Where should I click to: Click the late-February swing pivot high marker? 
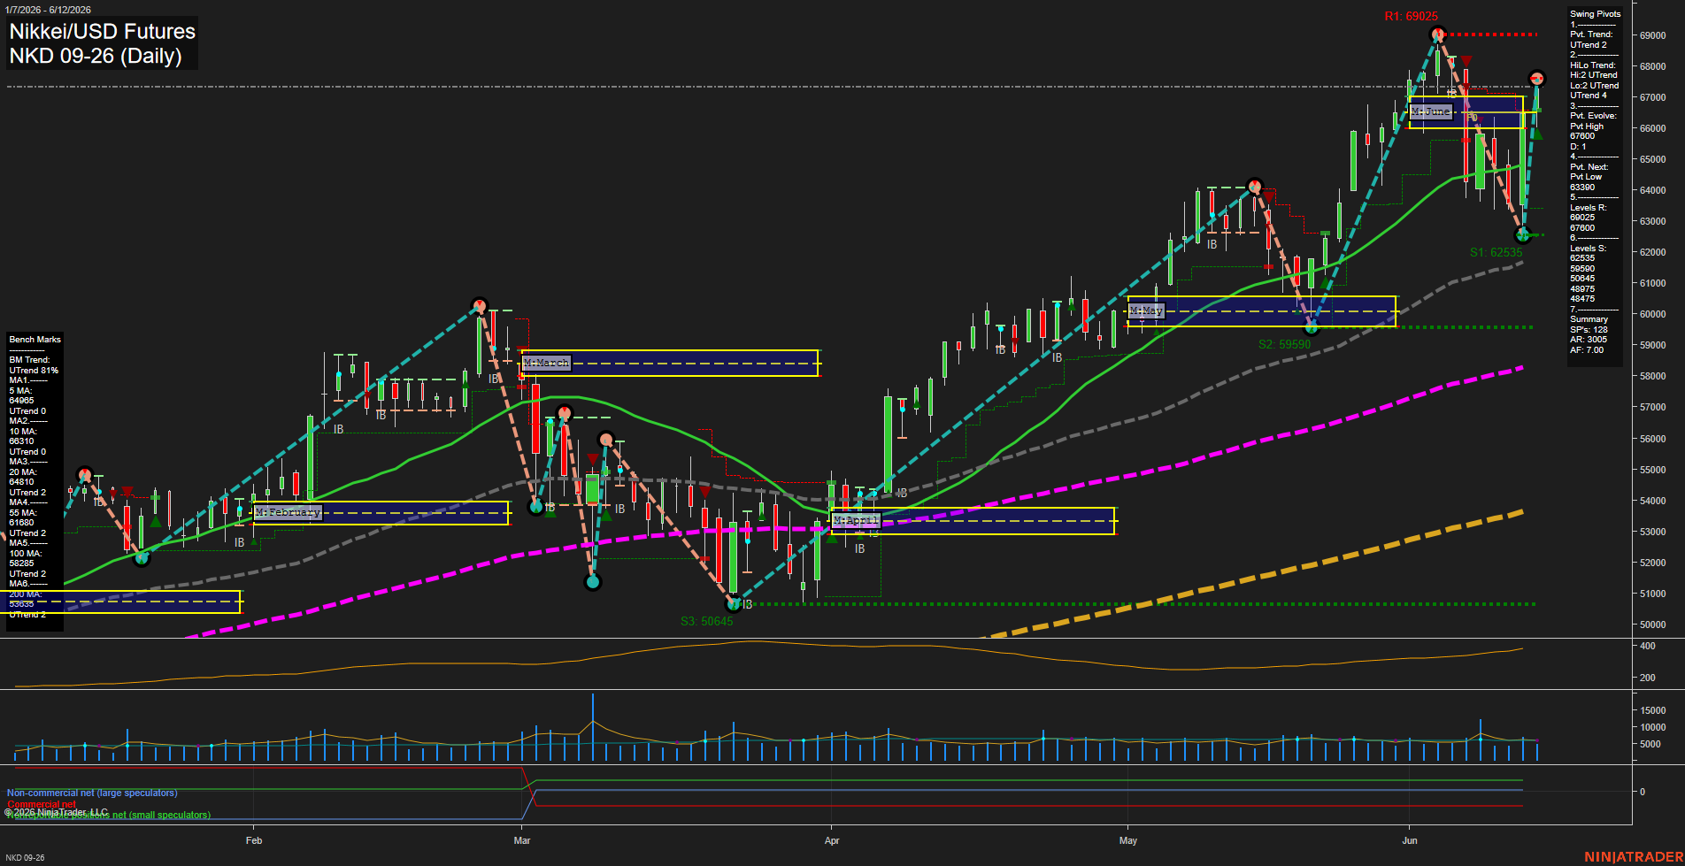[479, 305]
